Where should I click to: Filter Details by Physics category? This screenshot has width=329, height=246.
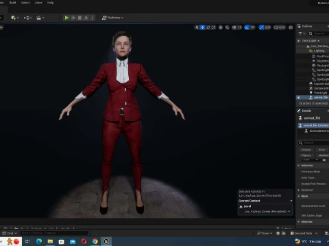coord(306,155)
